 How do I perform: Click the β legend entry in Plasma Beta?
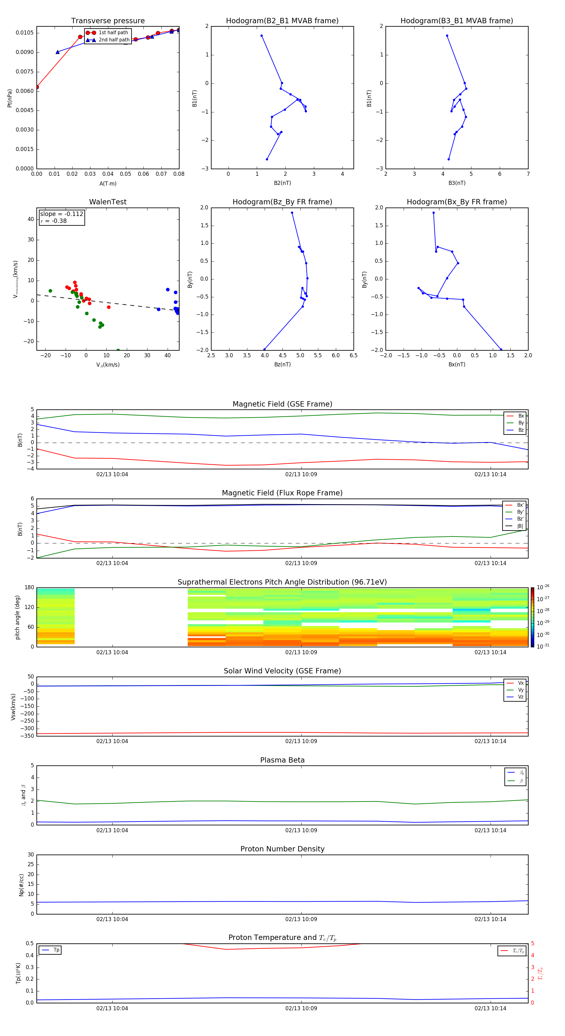515,781
